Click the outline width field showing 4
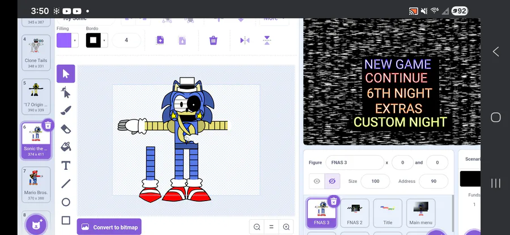The image size is (510, 235). point(126,40)
